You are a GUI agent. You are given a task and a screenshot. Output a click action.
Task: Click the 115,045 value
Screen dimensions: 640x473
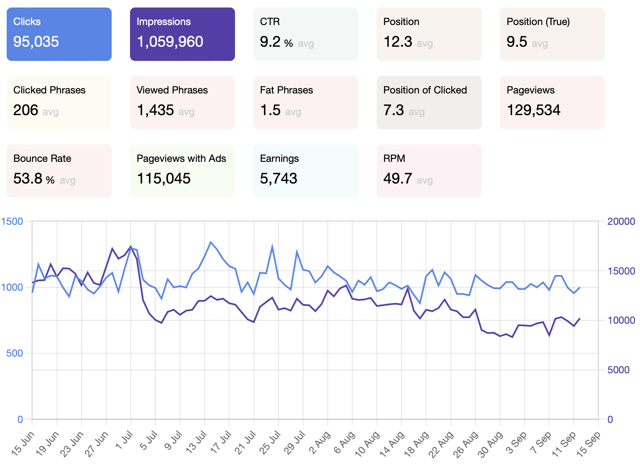[x=164, y=179]
